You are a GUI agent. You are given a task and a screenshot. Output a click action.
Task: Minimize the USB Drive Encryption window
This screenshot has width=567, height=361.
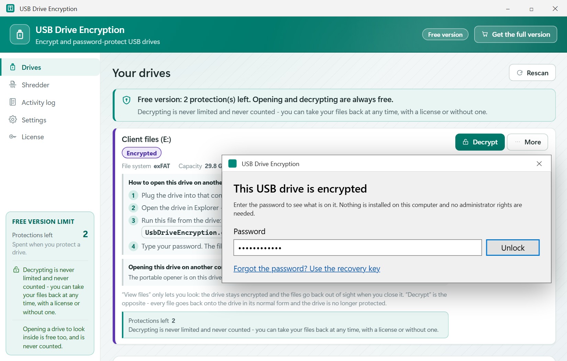pyautogui.click(x=508, y=9)
